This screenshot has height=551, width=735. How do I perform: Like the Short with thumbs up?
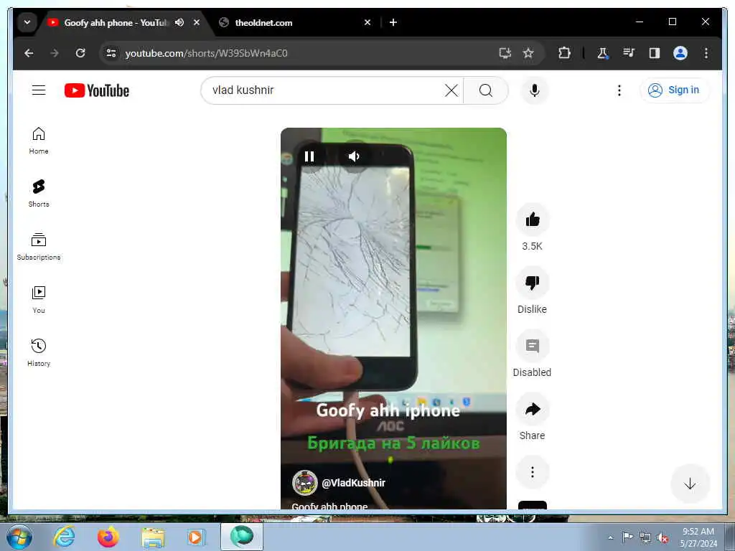532,220
